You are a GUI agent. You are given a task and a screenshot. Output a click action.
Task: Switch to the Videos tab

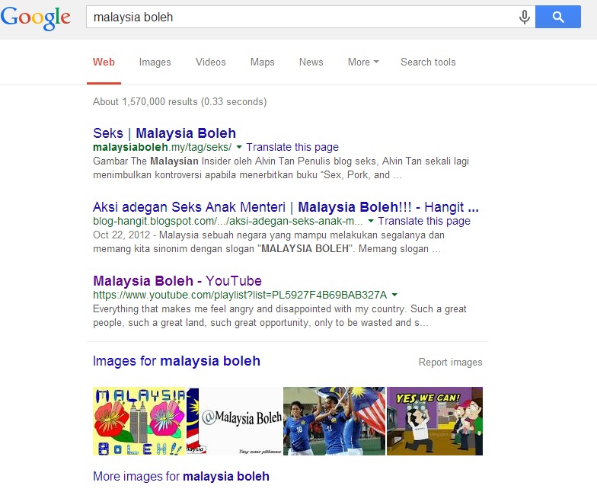tap(210, 62)
